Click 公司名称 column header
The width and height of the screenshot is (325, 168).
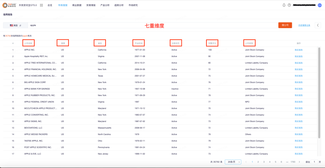point(28,43)
